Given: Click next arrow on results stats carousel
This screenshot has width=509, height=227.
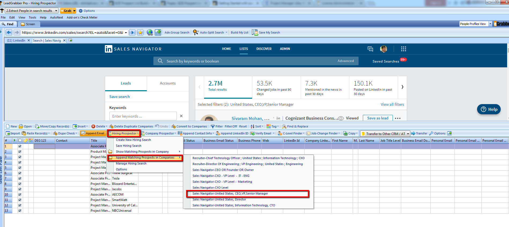Looking at the screenshot, I should (402, 87).
